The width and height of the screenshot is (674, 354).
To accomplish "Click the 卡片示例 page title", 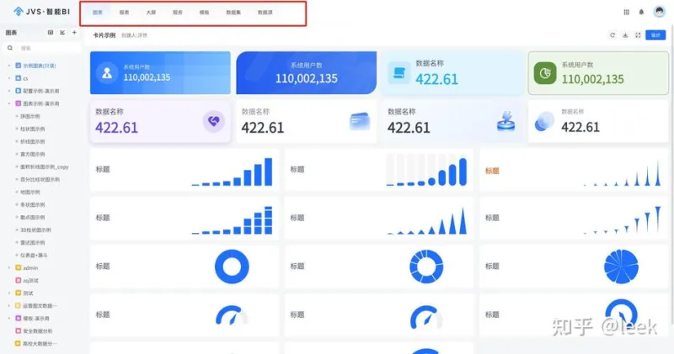I will pos(104,35).
